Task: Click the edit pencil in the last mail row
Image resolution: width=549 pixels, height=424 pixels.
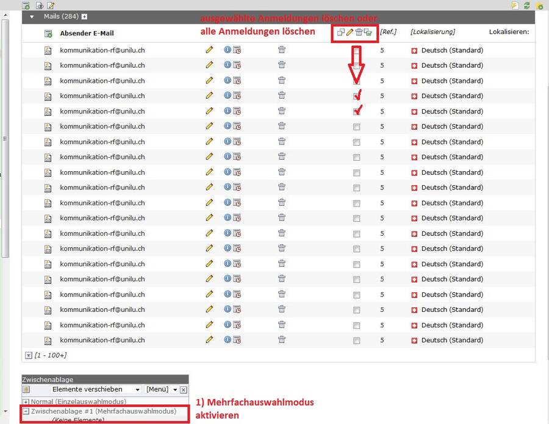Action: click(x=209, y=339)
